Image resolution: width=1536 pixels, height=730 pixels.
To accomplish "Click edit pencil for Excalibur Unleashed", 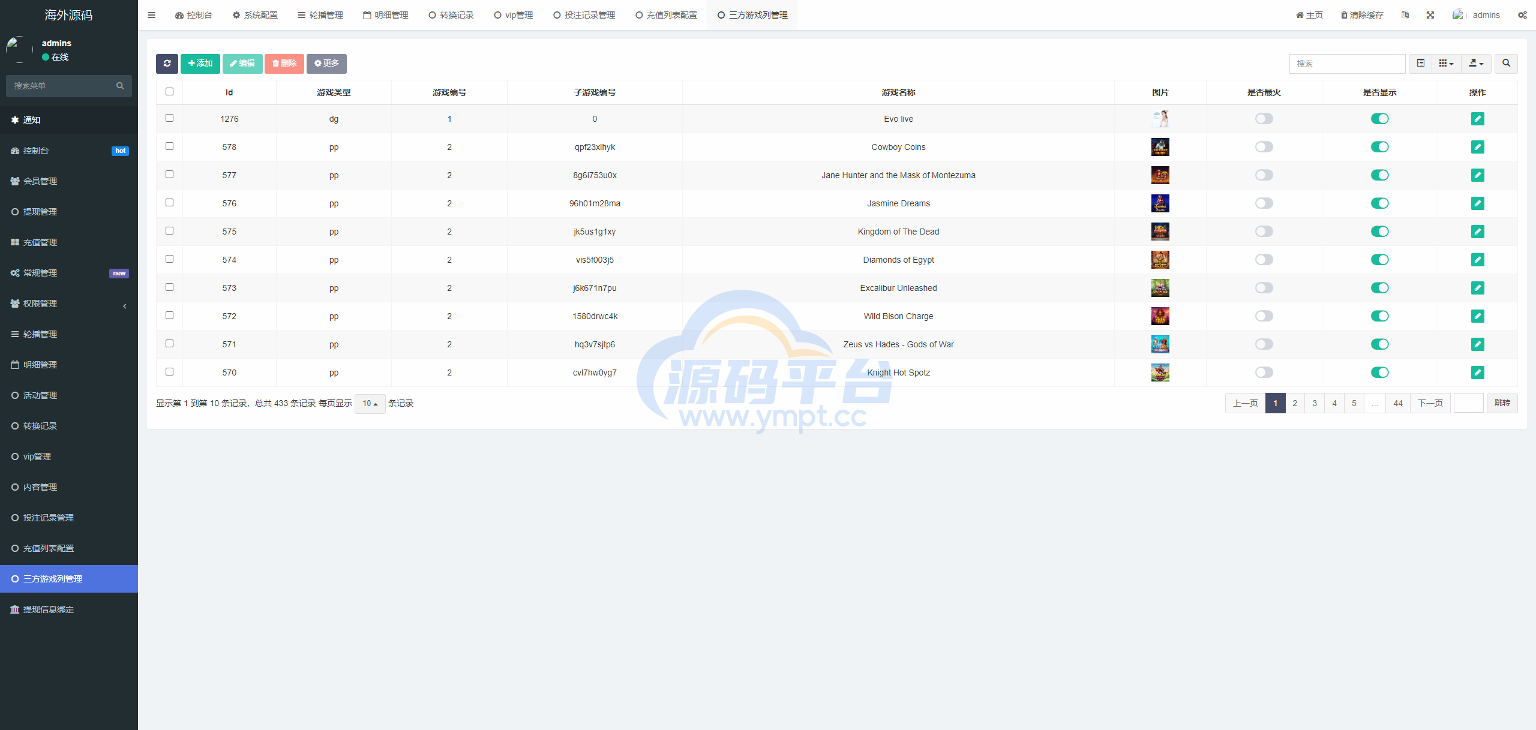I will pos(1477,288).
